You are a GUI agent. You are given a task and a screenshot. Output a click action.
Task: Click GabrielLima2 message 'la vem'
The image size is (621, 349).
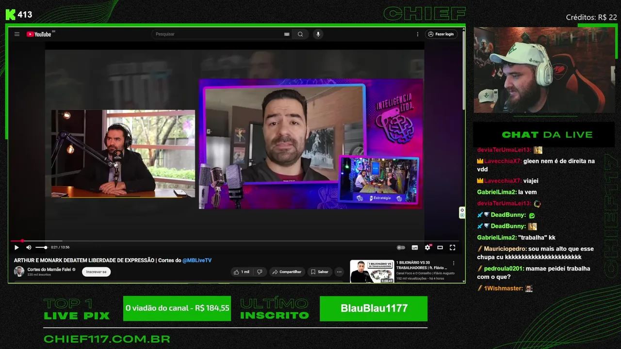[x=507, y=192]
